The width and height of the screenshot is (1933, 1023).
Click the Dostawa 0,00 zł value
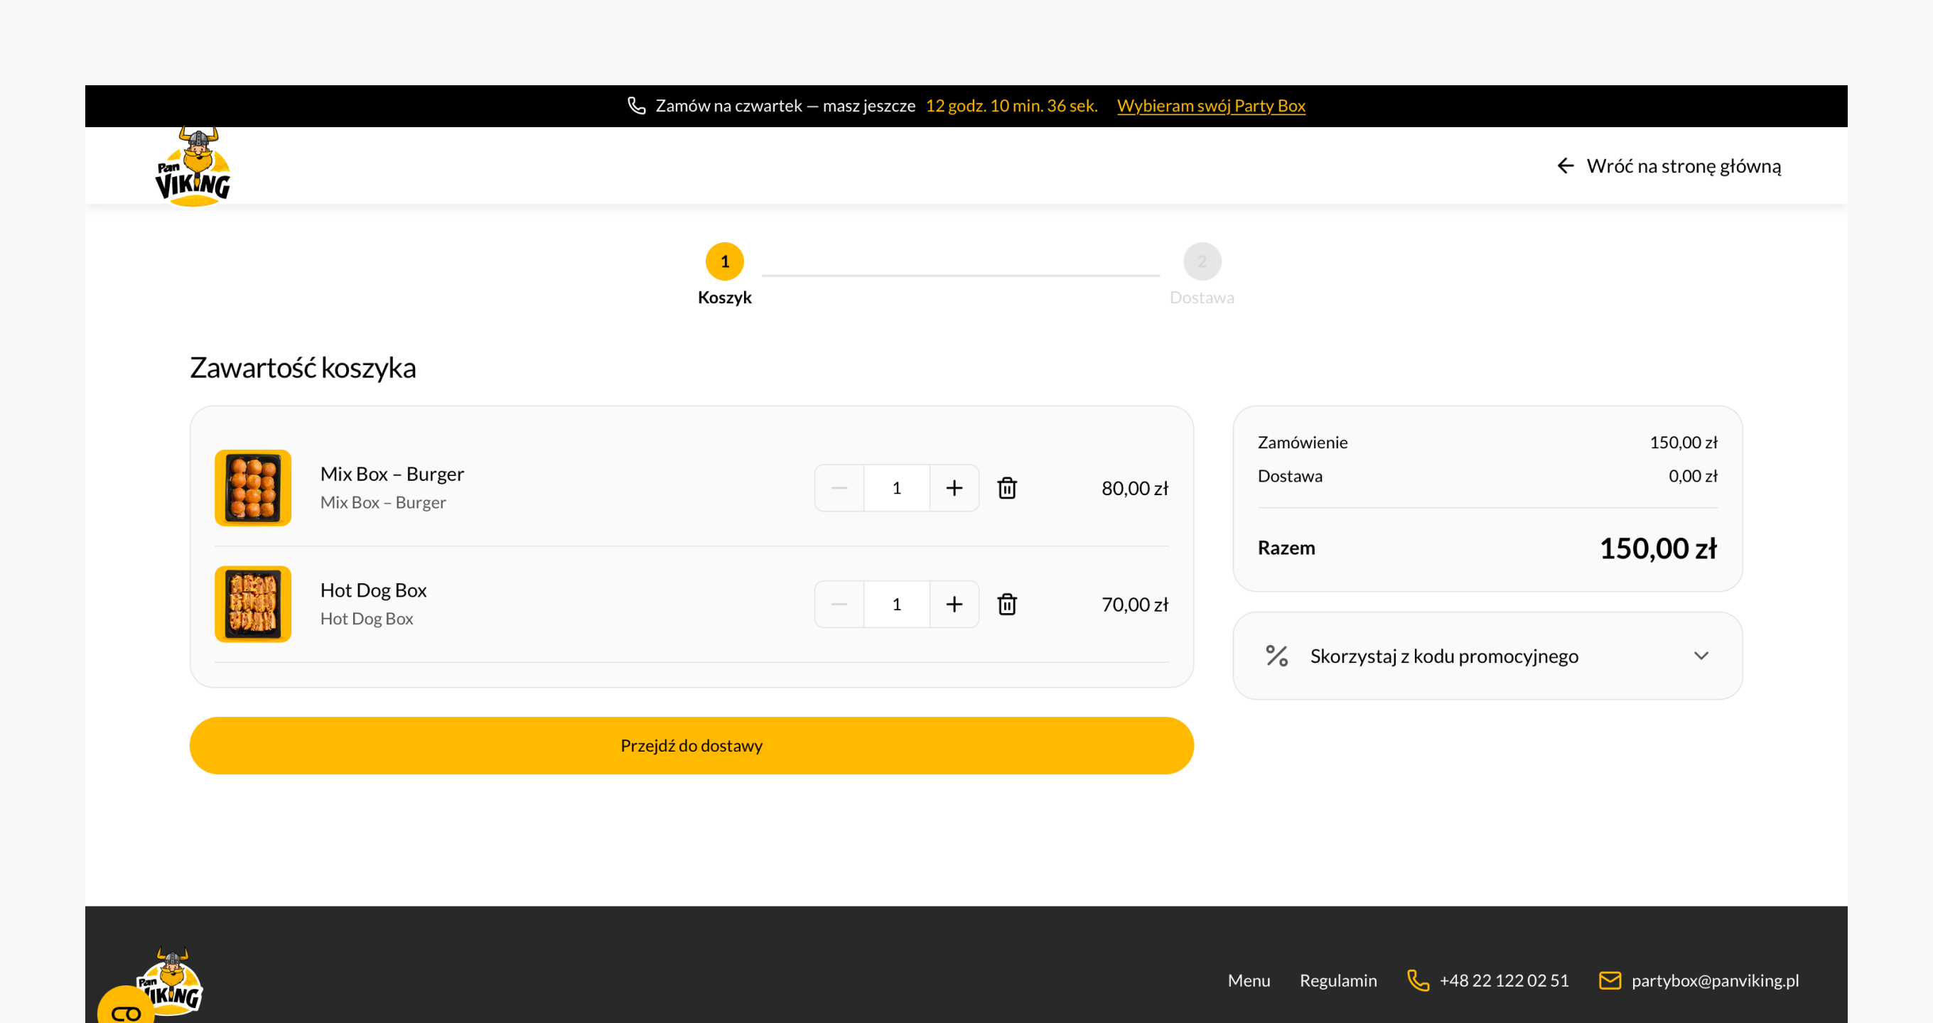(x=1693, y=476)
